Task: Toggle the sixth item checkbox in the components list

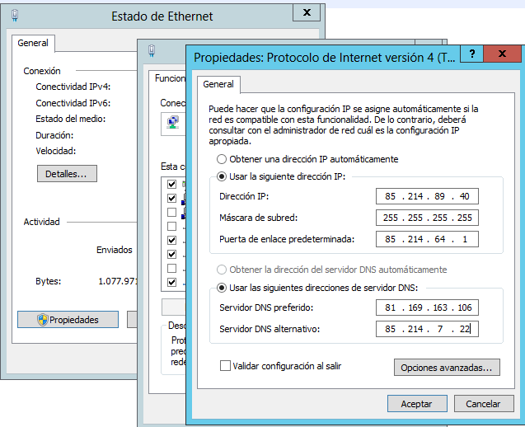Action: coord(171,254)
